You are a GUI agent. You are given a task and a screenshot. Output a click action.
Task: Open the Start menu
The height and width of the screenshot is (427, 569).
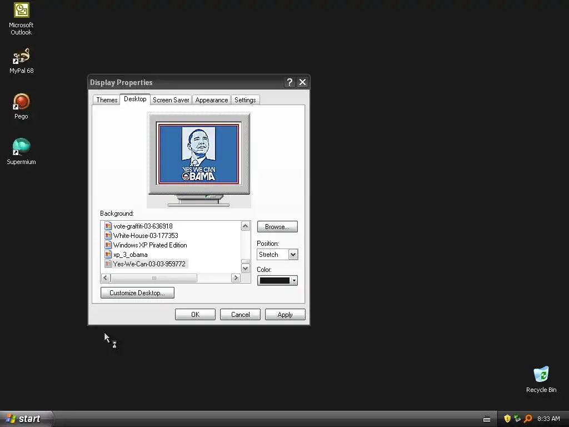point(26,419)
